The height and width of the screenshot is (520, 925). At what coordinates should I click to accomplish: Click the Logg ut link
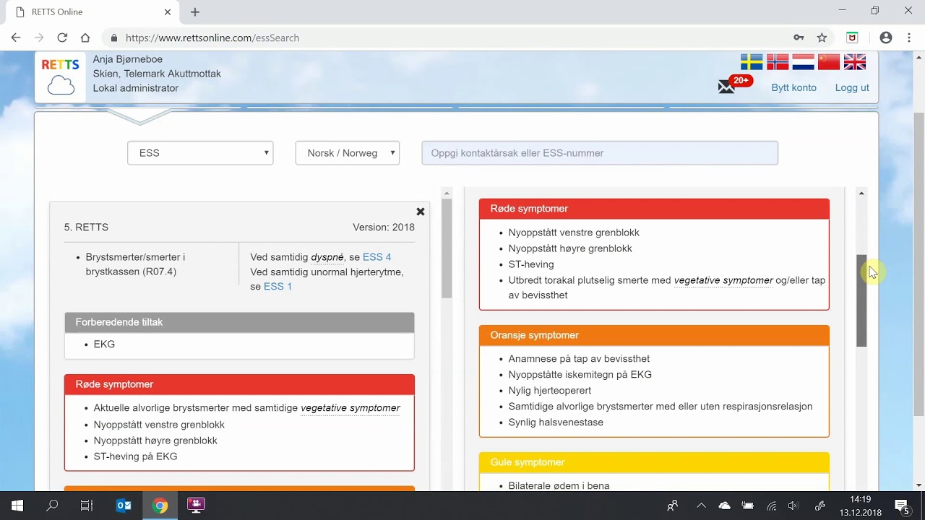coord(852,87)
